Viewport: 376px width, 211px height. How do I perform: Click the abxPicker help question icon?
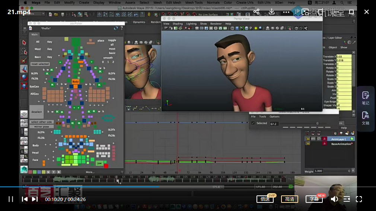pyautogui.click(x=122, y=28)
